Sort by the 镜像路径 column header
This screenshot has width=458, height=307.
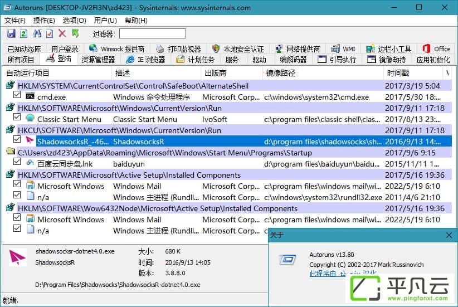pos(323,73)
